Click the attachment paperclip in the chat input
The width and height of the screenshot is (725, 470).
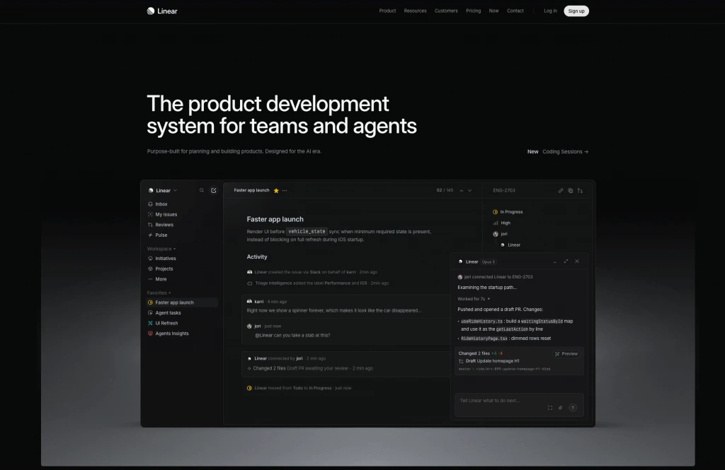[561, 408]
